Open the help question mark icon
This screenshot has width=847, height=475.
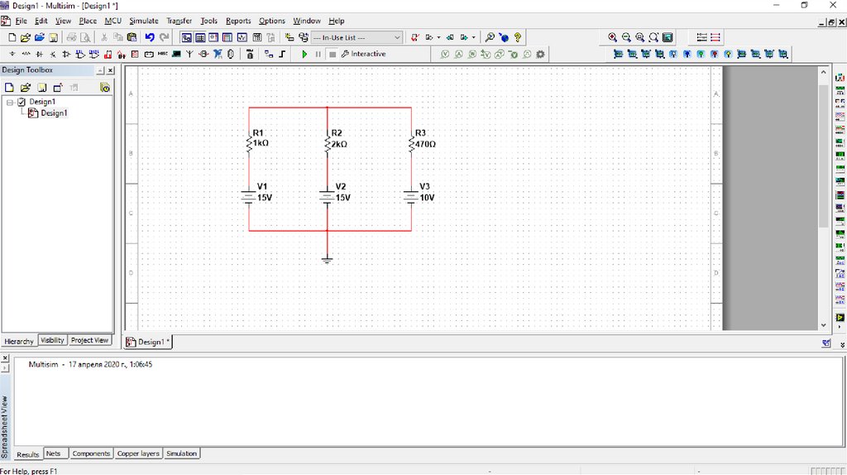(518, 37)
